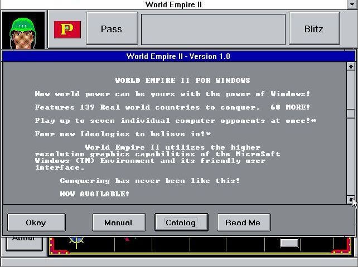Viewport: 358px width, 267px height.
Task: Click the scrollbar down arrow in the dialog
Action: 350,200
